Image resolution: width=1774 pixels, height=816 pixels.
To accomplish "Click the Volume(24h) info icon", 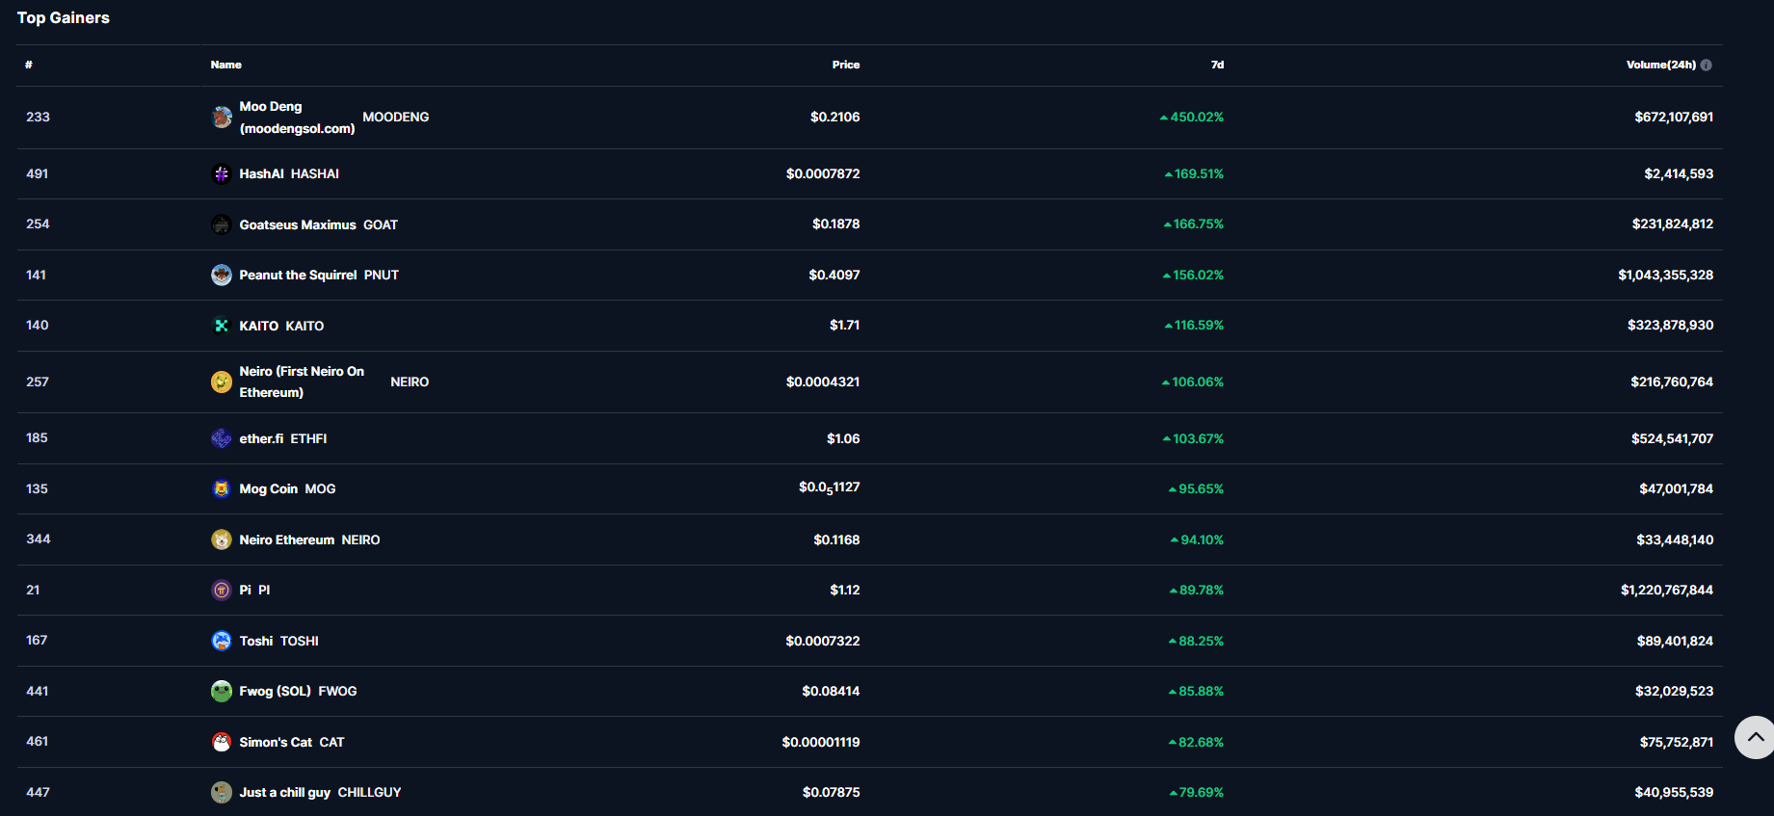I will (x=1707, y=66).
